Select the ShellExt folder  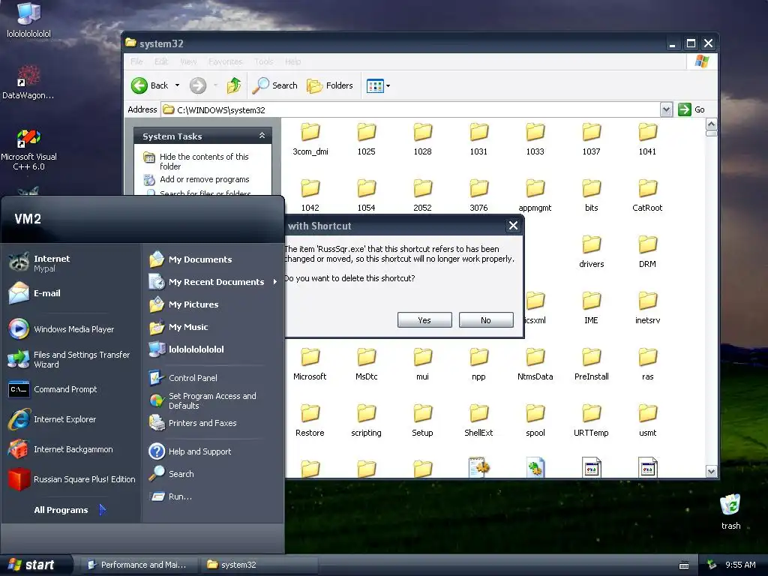tap(478, 421)
